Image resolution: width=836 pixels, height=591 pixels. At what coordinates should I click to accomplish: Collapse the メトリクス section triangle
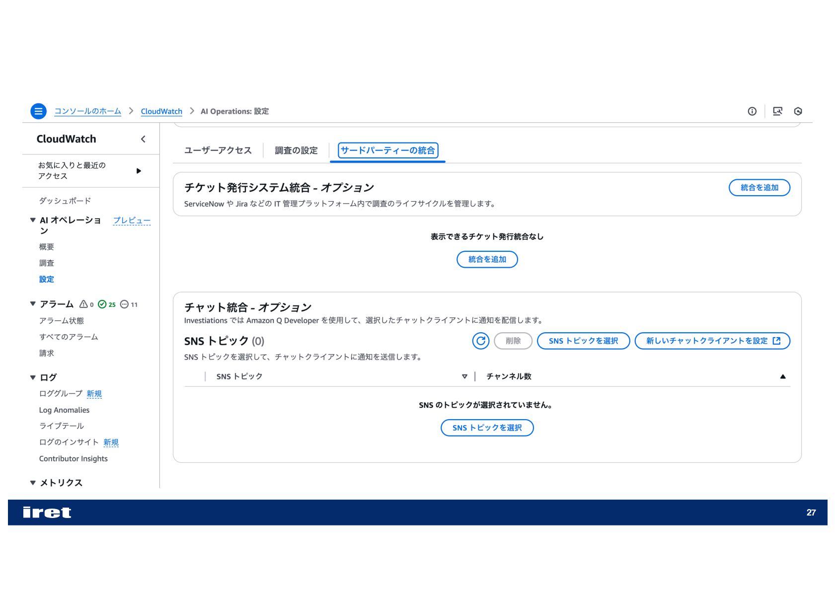tap(33, 483)
